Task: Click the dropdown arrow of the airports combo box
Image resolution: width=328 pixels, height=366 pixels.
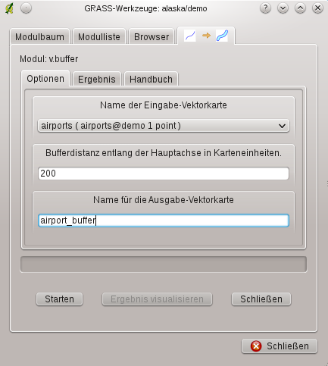Action: pos(282,126)
